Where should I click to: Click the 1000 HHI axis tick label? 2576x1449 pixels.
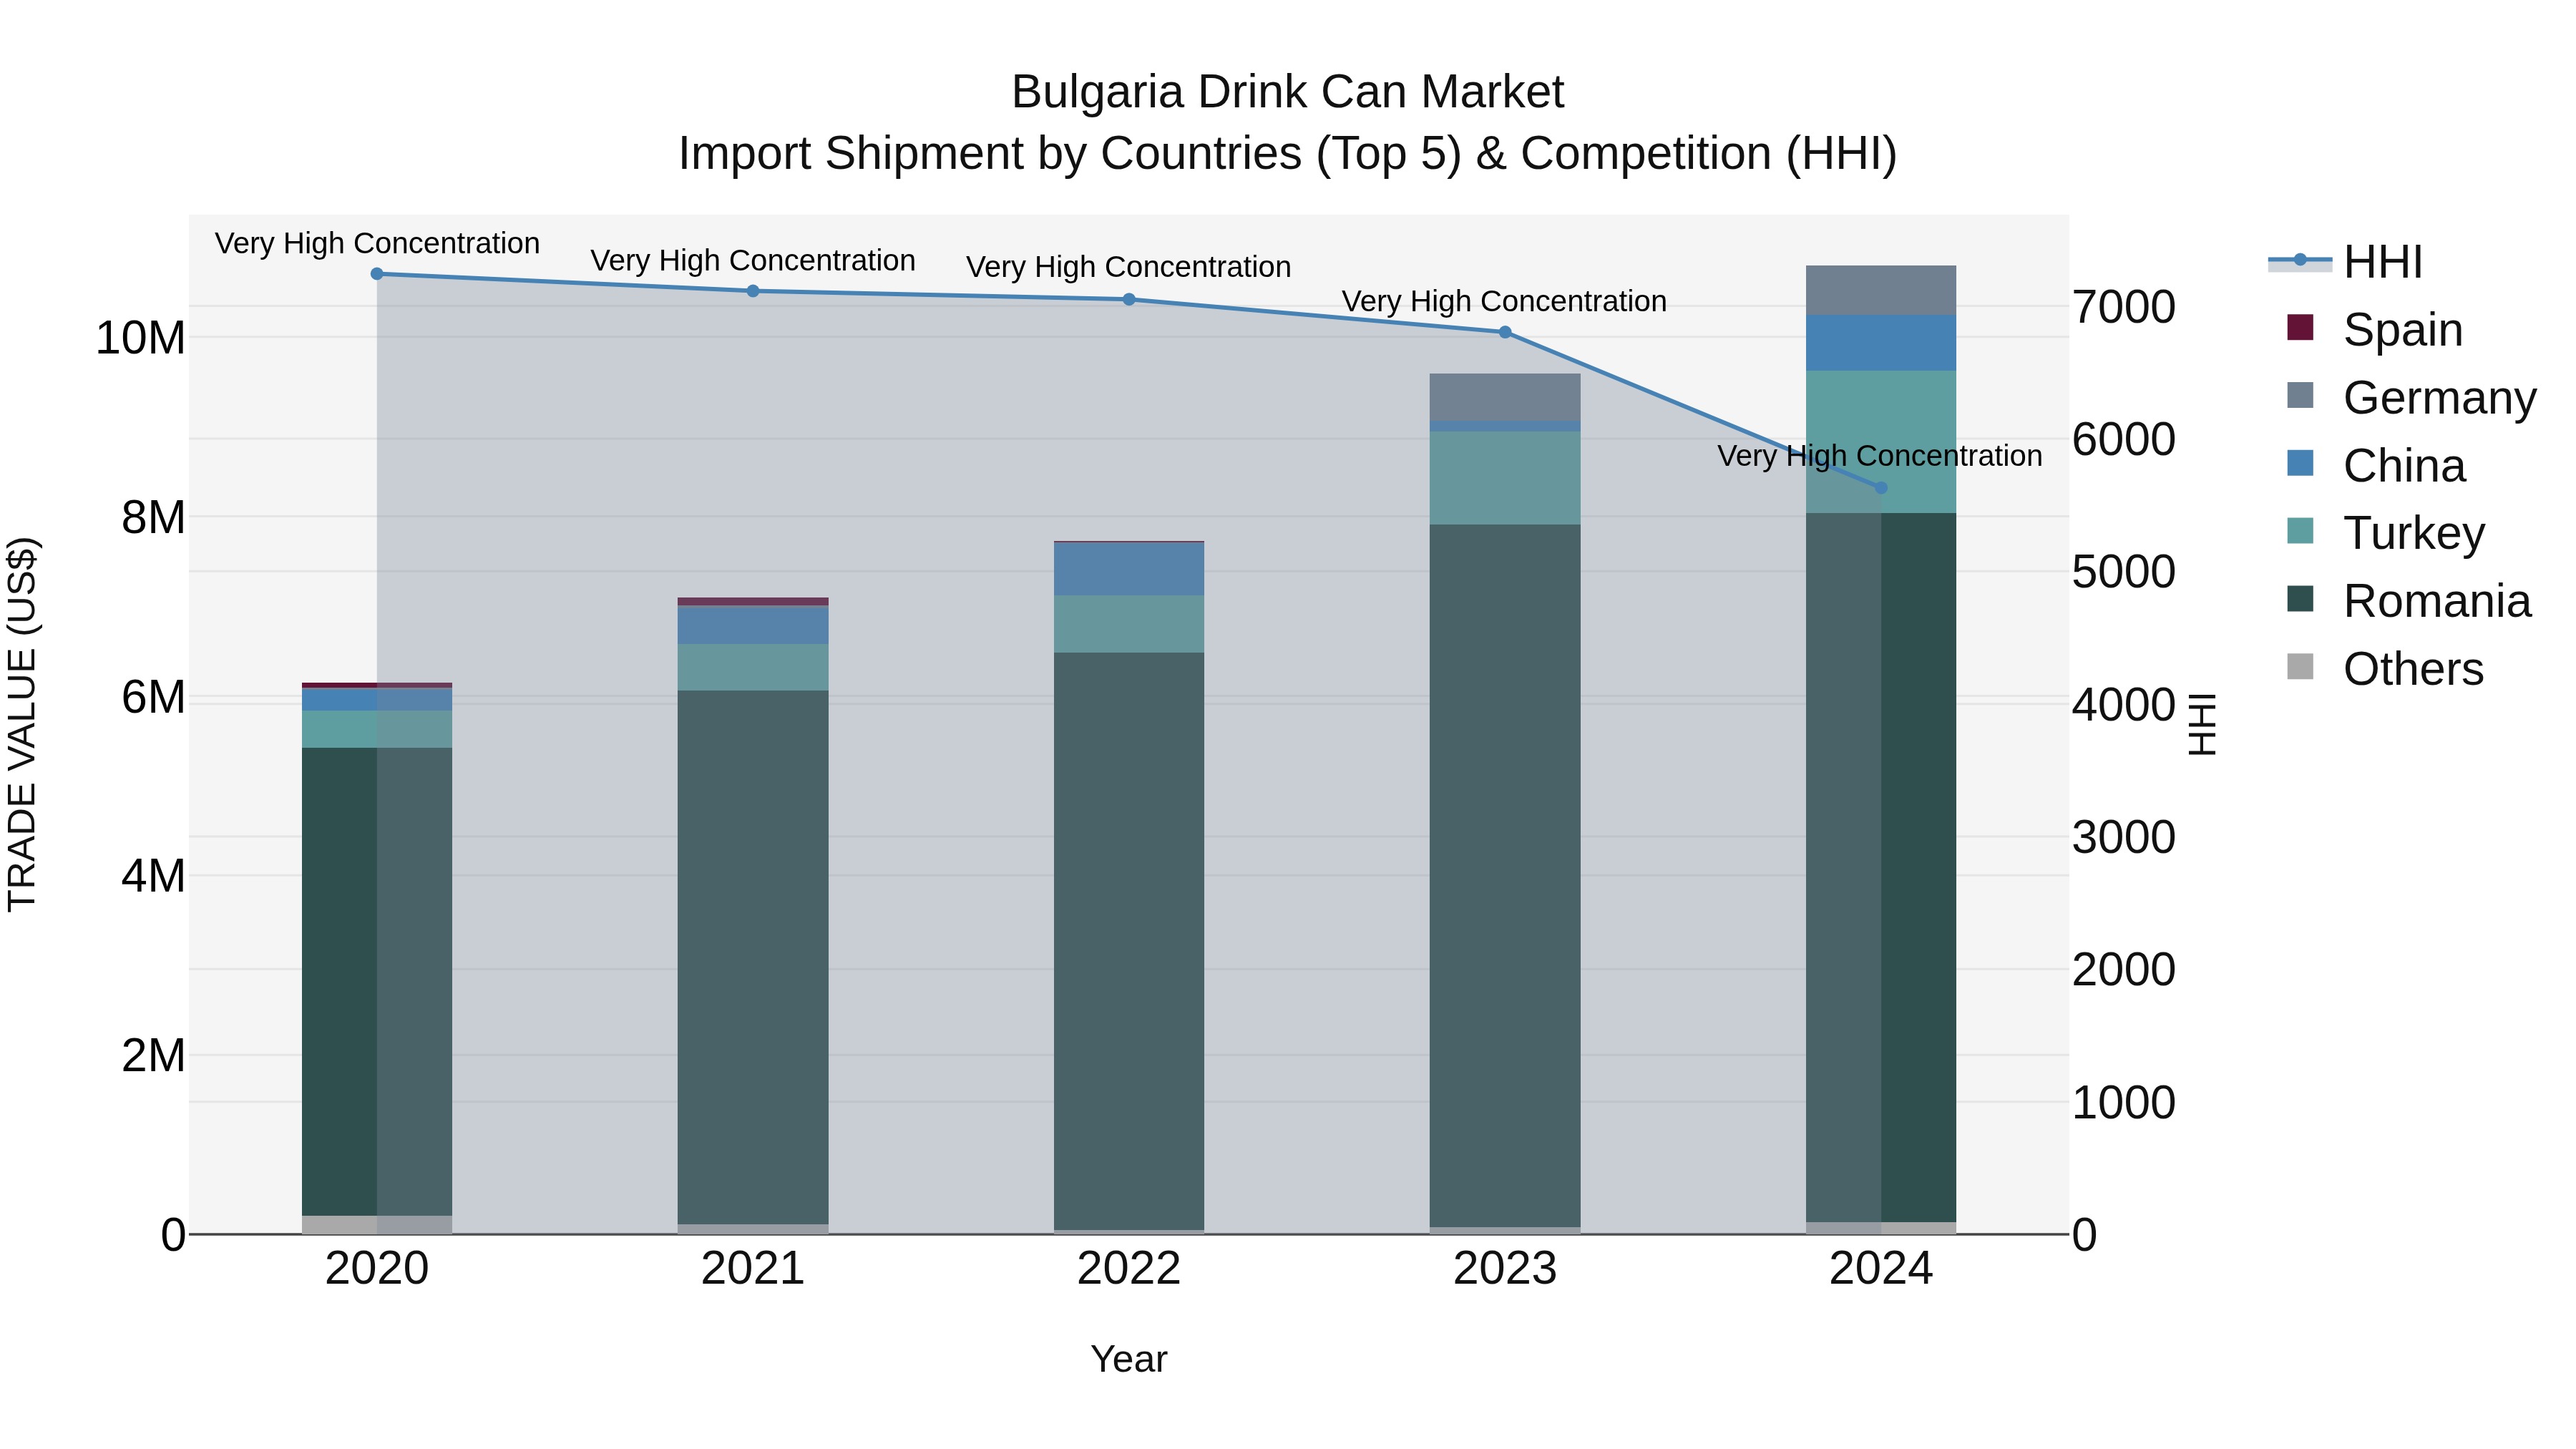click(2124, 1103)
